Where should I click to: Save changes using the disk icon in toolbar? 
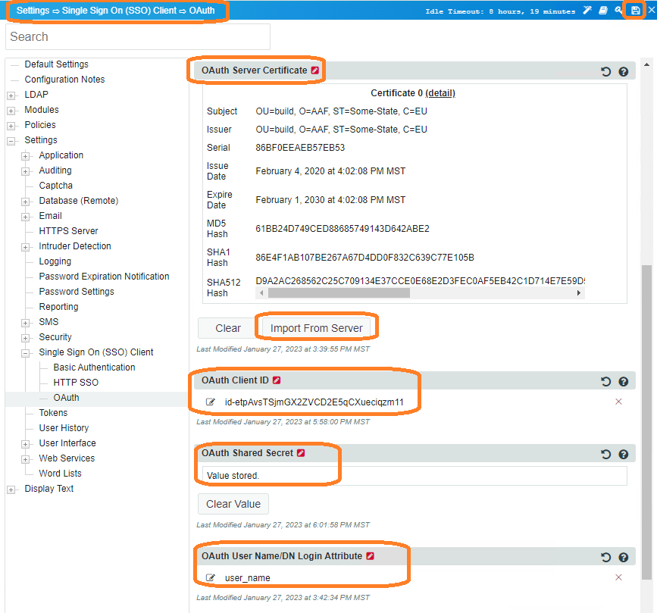(635, 9)
